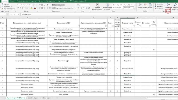The width and height of the screenshot is (178, 100).
Task: Open filter for Наименование СИЗ column
Action: point(78,26)
